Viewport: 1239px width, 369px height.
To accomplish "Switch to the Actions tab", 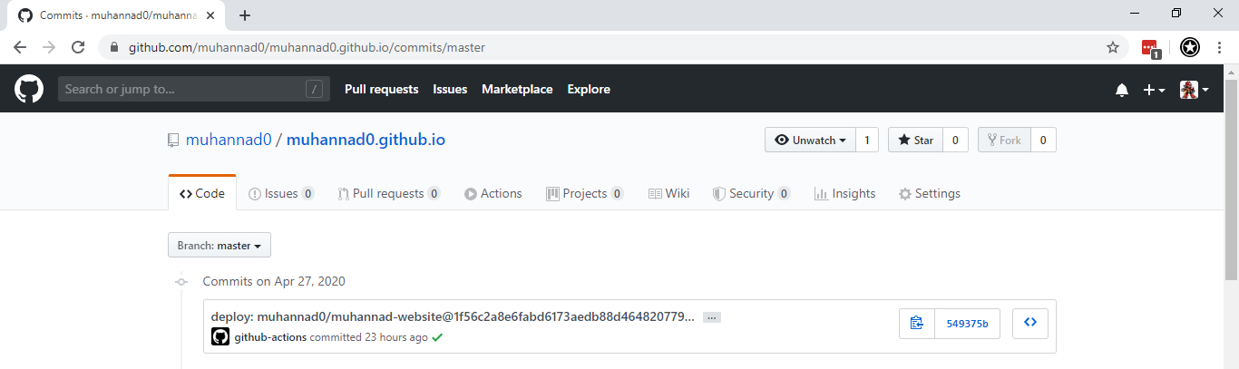I will [x=493, y=193].
